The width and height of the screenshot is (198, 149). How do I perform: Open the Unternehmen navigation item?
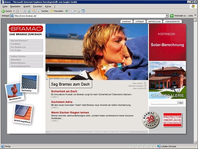tap(26, 63)
